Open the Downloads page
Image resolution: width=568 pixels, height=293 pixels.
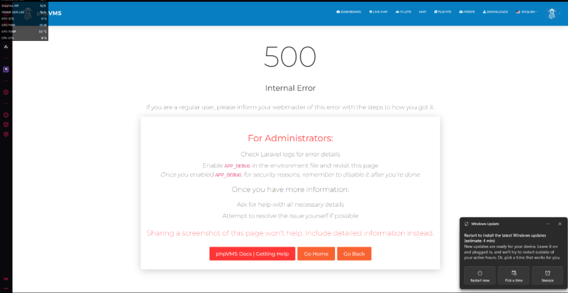495,11
